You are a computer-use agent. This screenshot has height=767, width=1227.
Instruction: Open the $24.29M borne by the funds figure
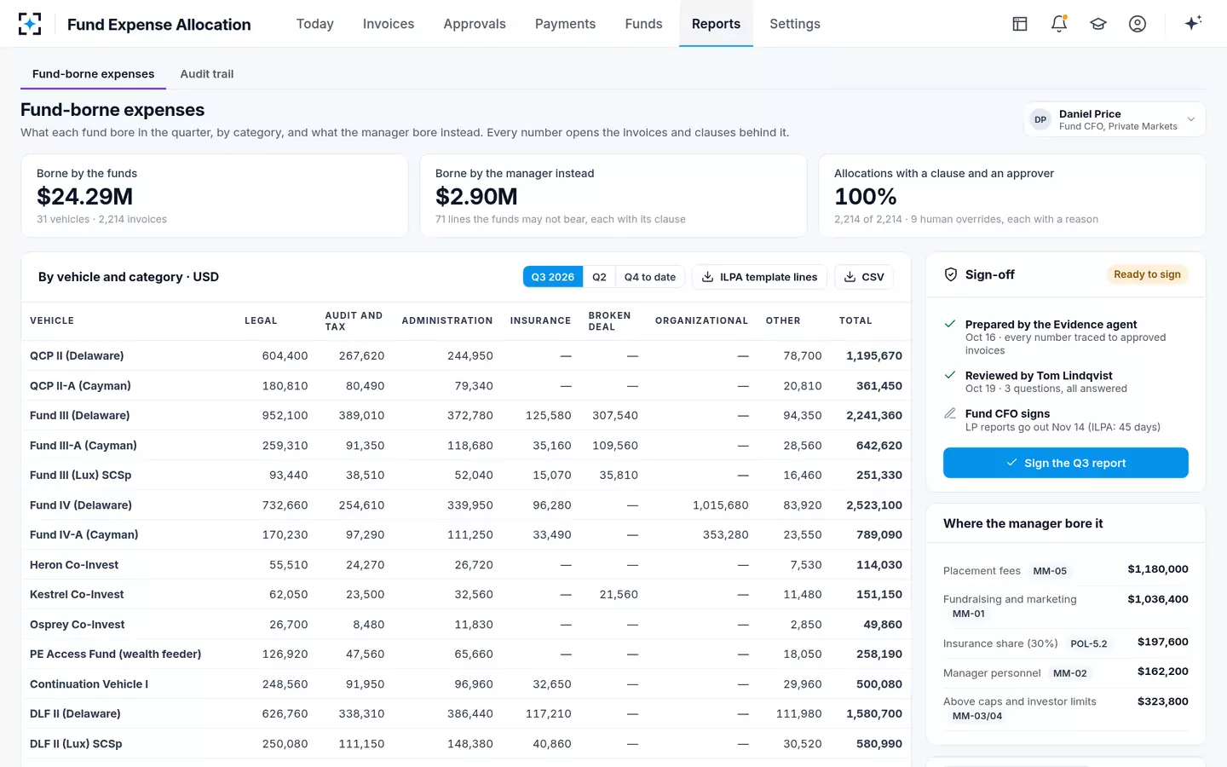pyautogui.click(x=84, y=197)
